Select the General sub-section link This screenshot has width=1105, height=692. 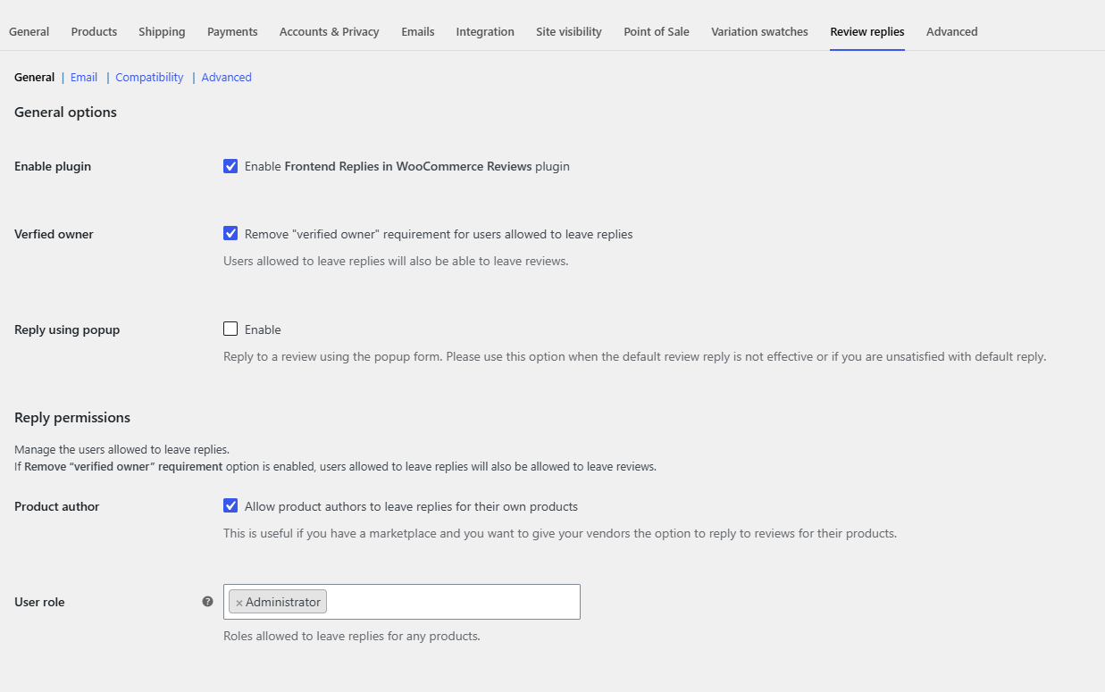click(35, 78)
